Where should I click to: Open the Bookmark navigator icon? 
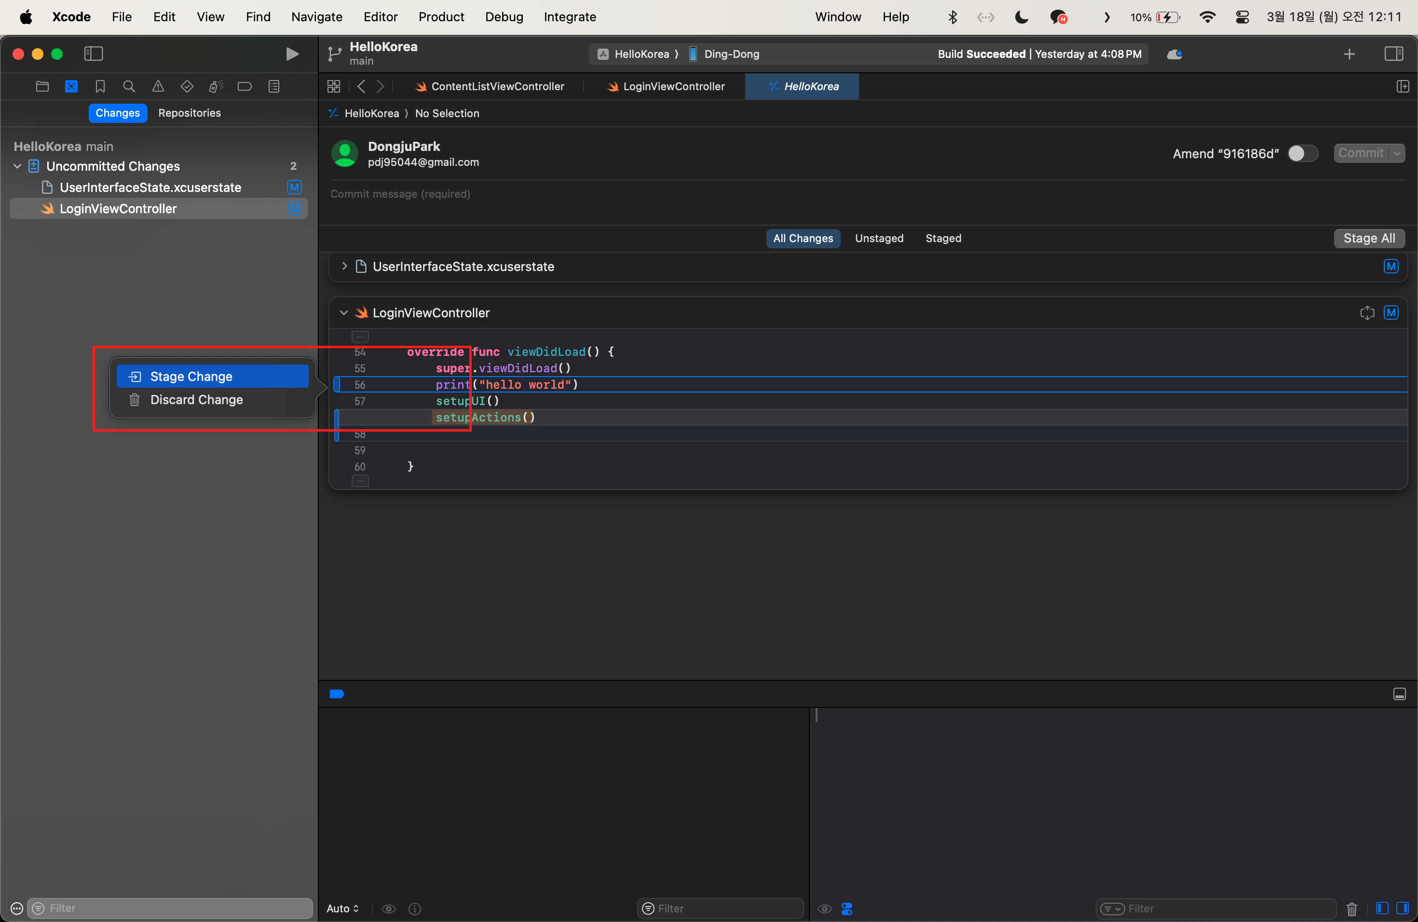click(100, 86)
